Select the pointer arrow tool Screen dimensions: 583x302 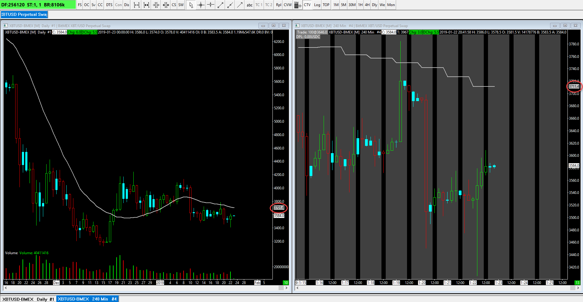[191, 5]
